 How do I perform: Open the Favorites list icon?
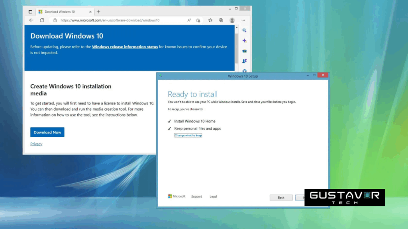click(210, 20)
